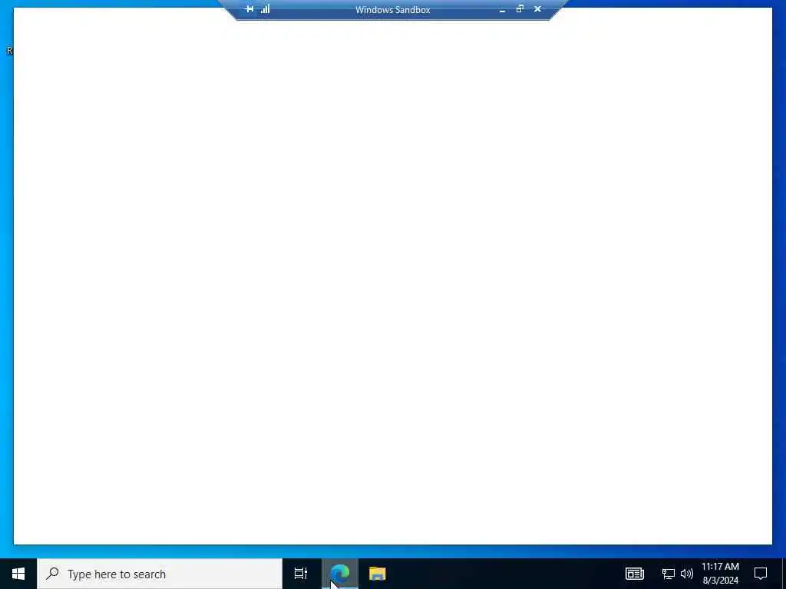Pin the Windows Sandbox connection bar
This screenshot has height=589, width=786.
249,9
